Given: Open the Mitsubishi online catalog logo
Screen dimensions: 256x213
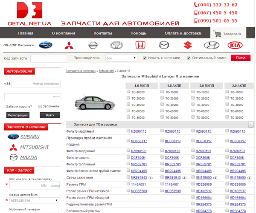Looking at the screenshot, I should [x=69, y=45].
